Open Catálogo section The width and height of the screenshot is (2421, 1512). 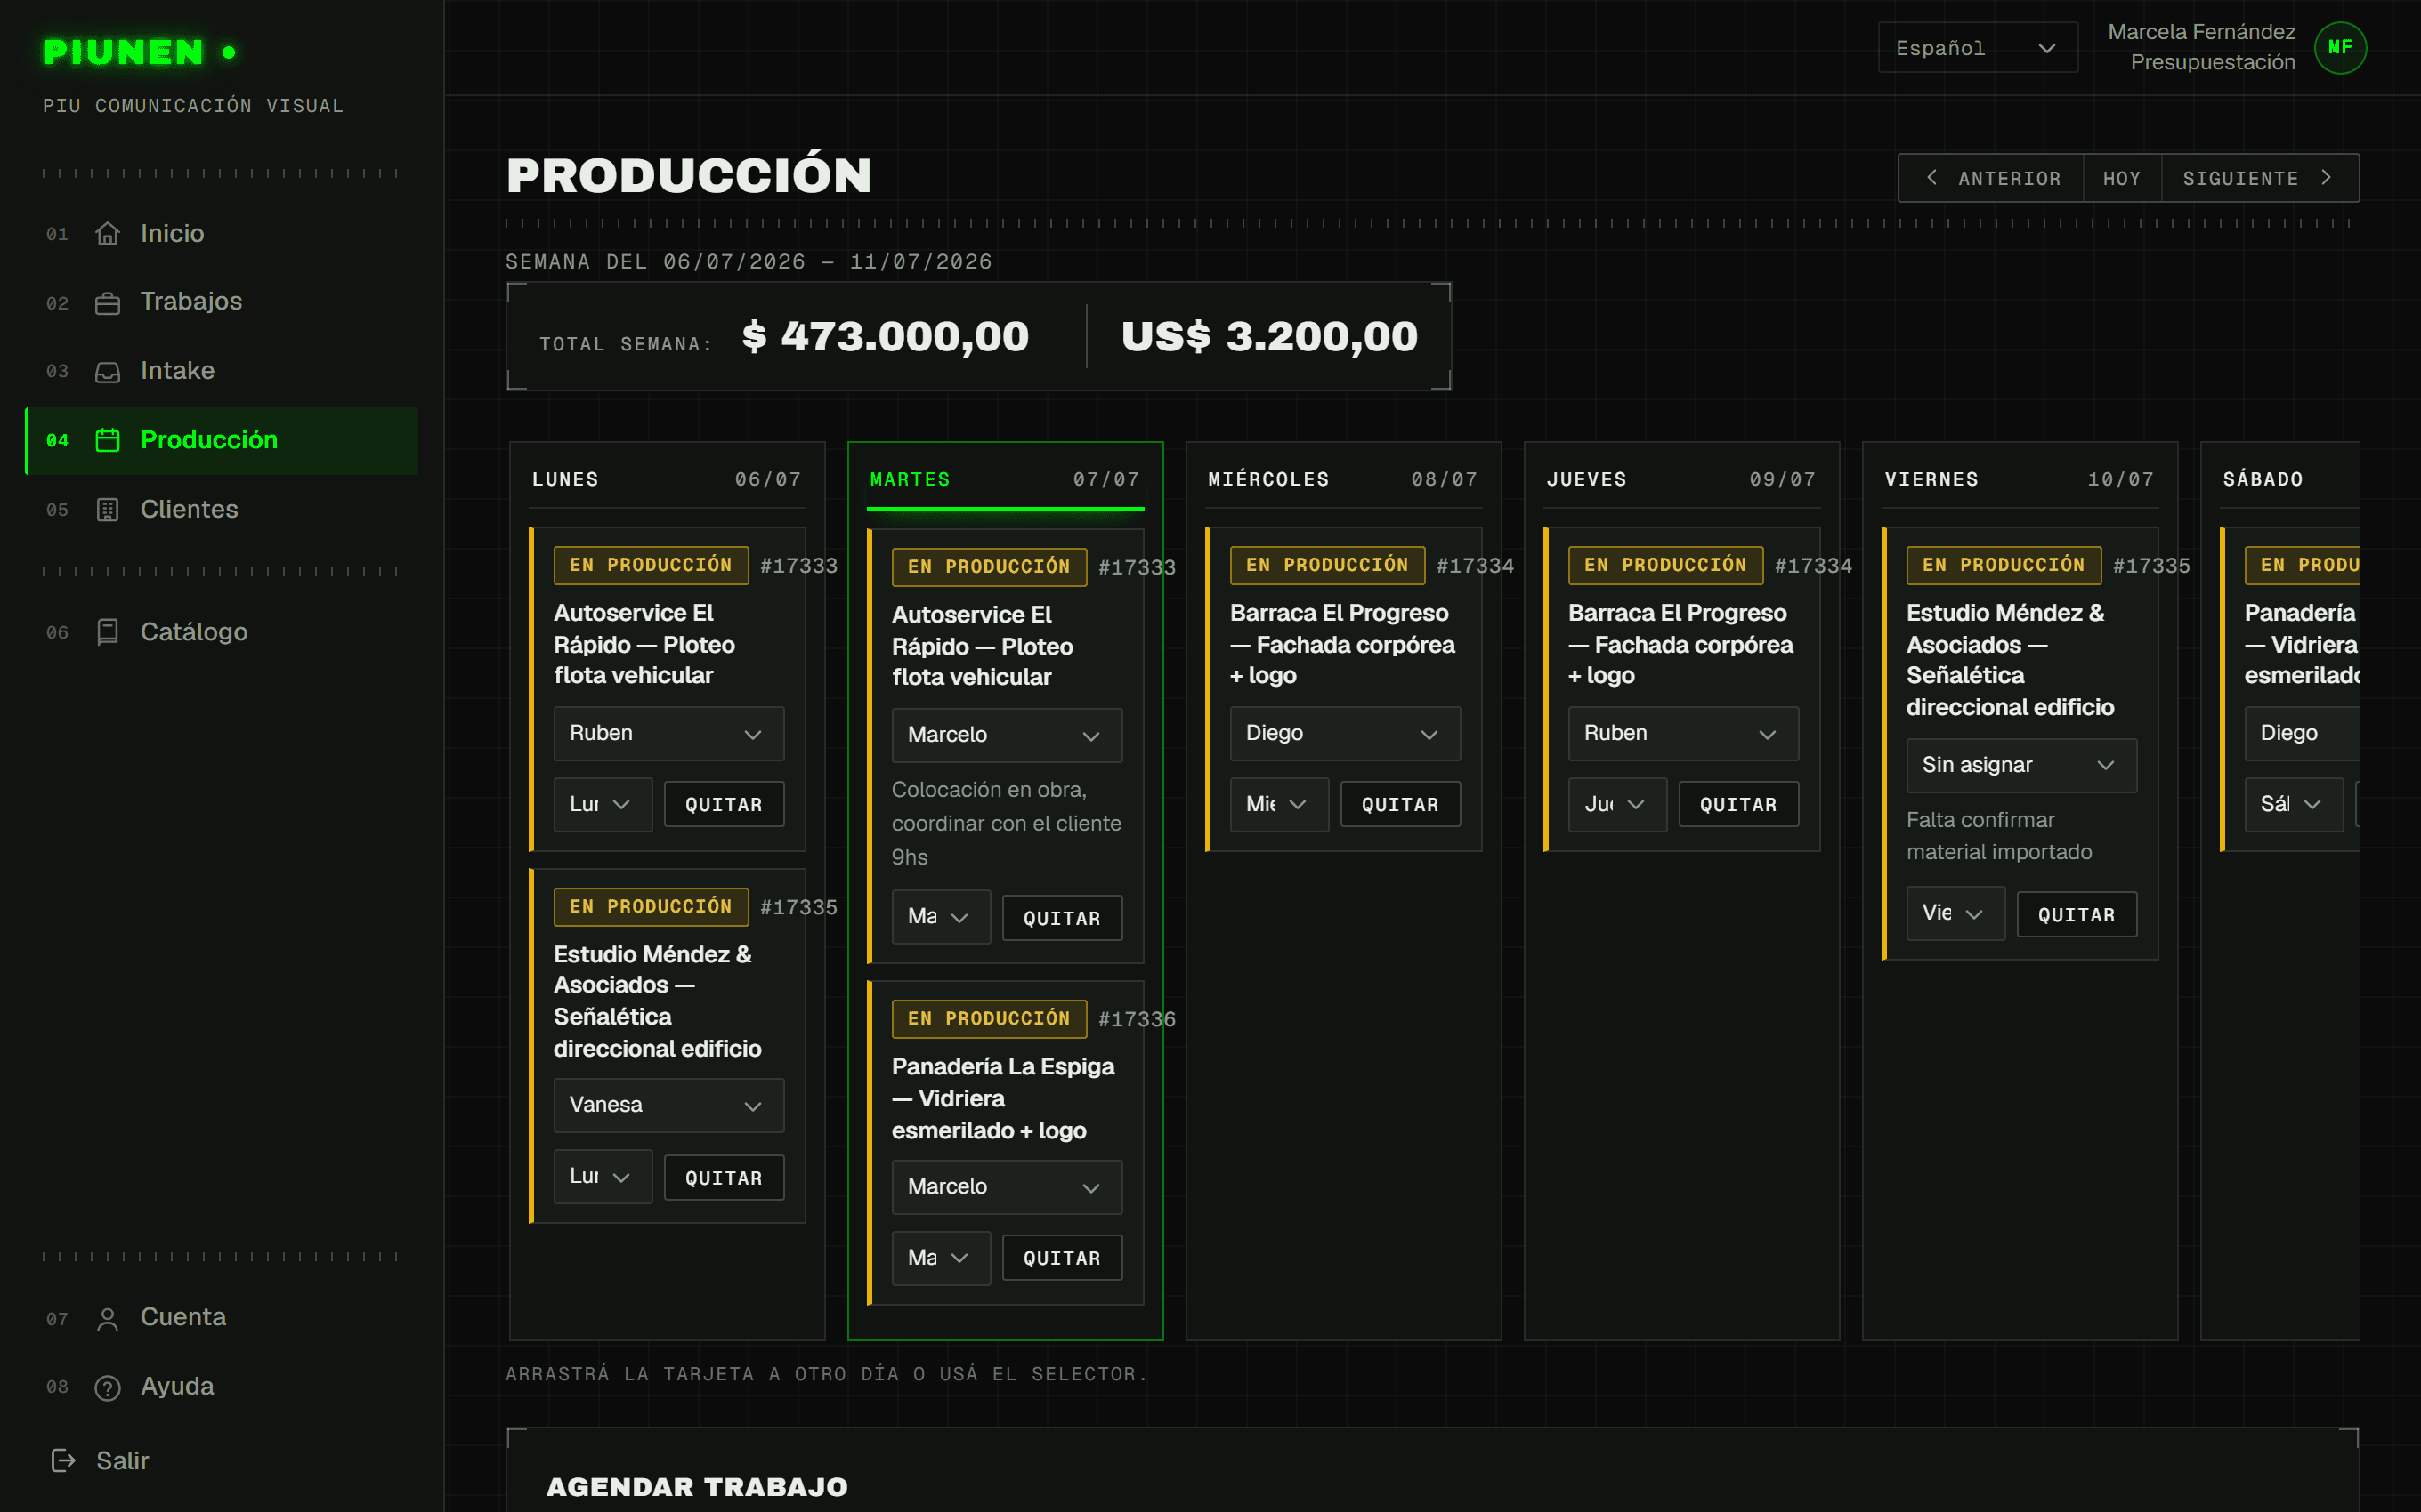(223, 632)
